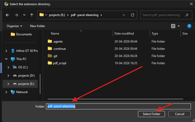Image resolution: width=195 pixels, height=122 pixels.
Task: Open Help with the question mark icon
Action: pyautogui.click(x=189, y=26)
